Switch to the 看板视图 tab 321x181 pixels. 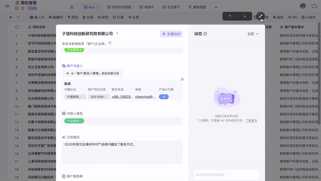click(198, 7)
